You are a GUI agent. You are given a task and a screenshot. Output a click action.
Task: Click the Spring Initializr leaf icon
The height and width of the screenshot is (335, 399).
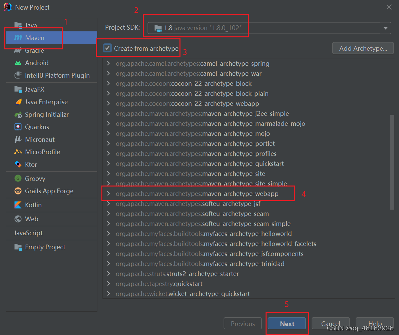click(x=18, y=115)
